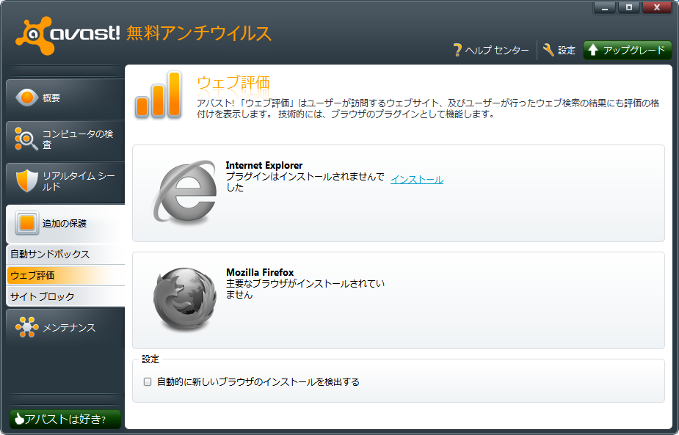Click the 追加の保護 orange square icon
The height and width of the screenshot is (435, 679).
point(27,223)
